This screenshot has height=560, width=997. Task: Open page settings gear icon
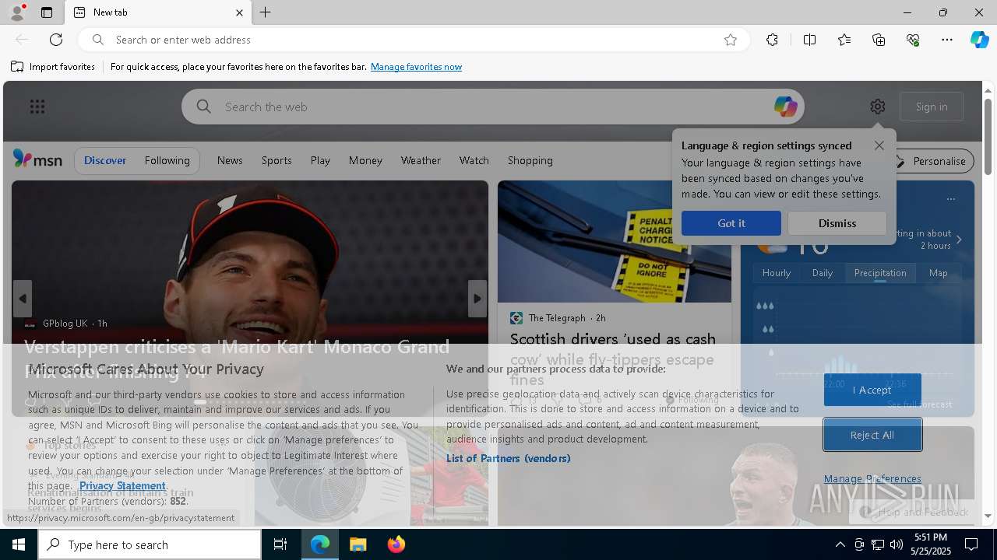click(878, 107)
